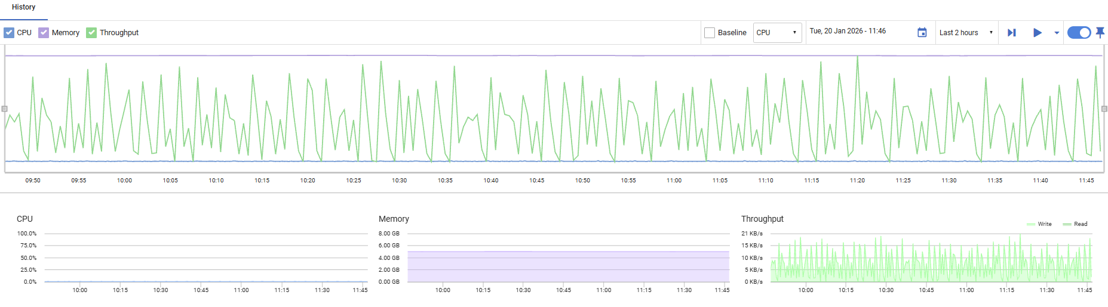
Task: Click the left resize handle of the timeline
Action: coord(5,109)
